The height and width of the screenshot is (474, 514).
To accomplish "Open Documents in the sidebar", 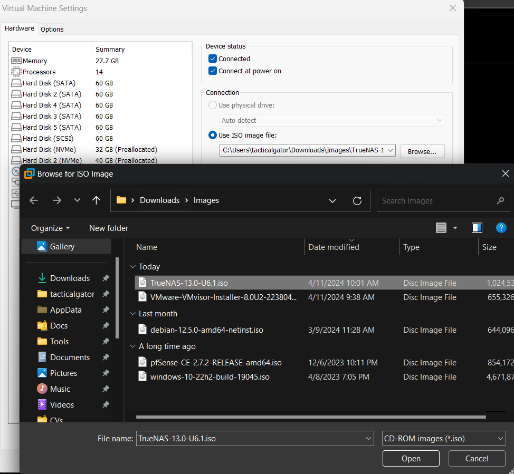I will [70, 357].
